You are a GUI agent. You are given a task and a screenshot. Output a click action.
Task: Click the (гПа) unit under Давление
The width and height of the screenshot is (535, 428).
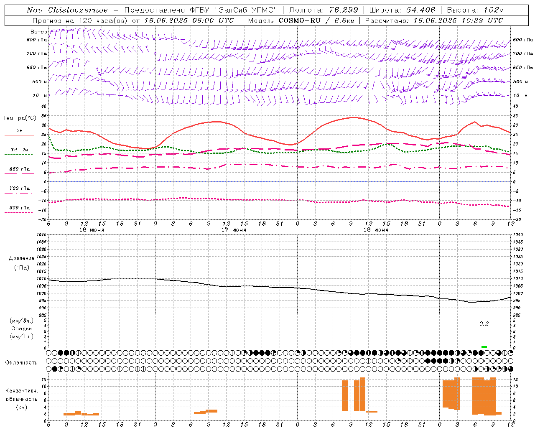[x=21, y=267]
